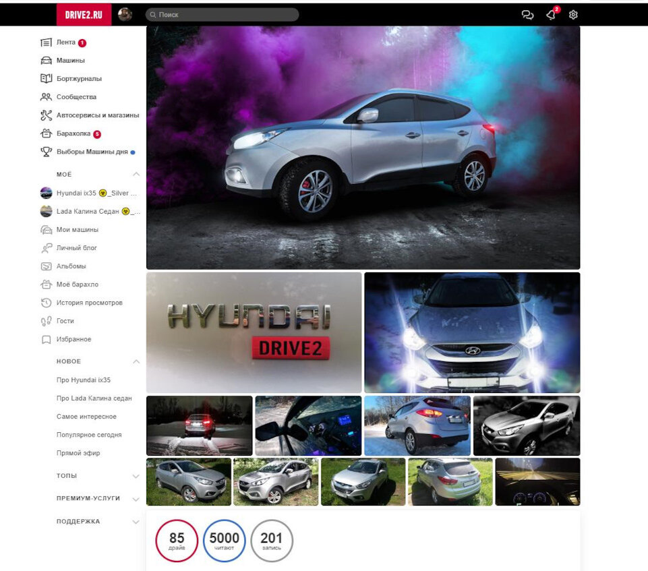Open Выборы Машины дня

coord(92,152)
